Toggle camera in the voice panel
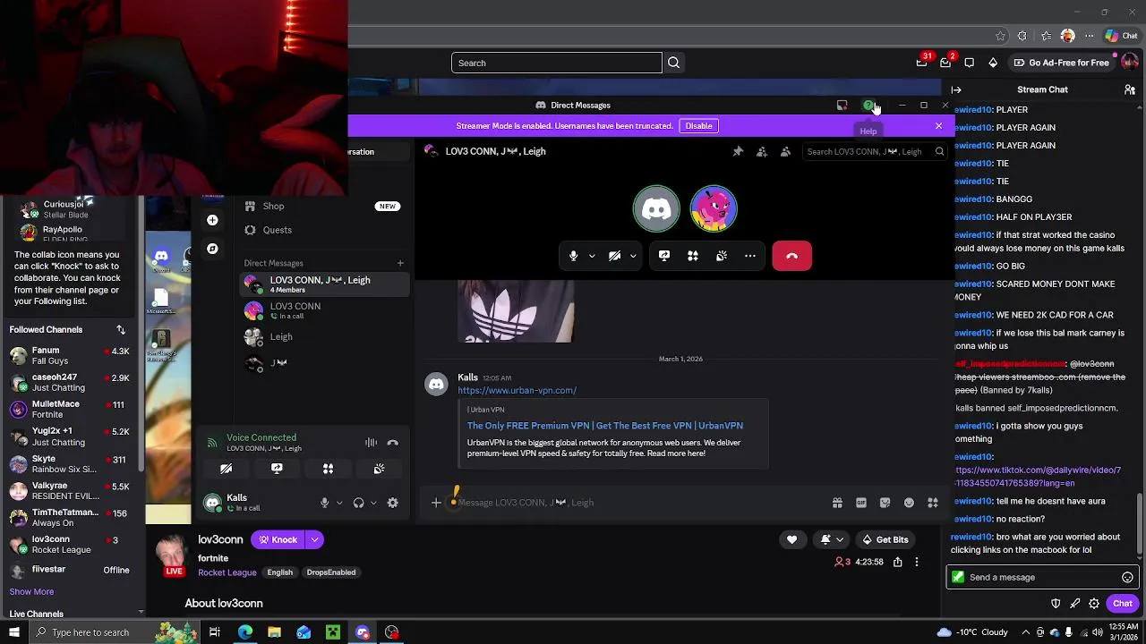The image size is (1146, 644). pyautogui.click(x=226, y=469)
